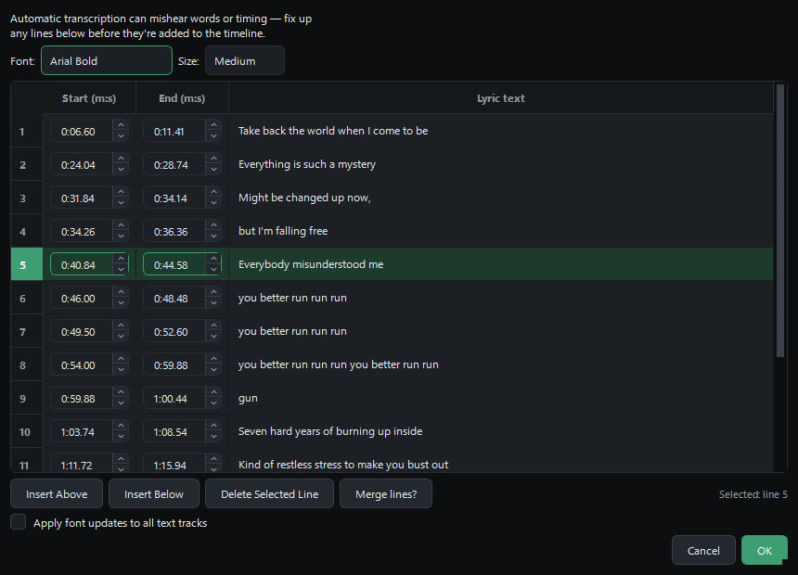Decrease end time 1:08.54 of line 10
Screen dimensions: 798x575
pos(213,437)
